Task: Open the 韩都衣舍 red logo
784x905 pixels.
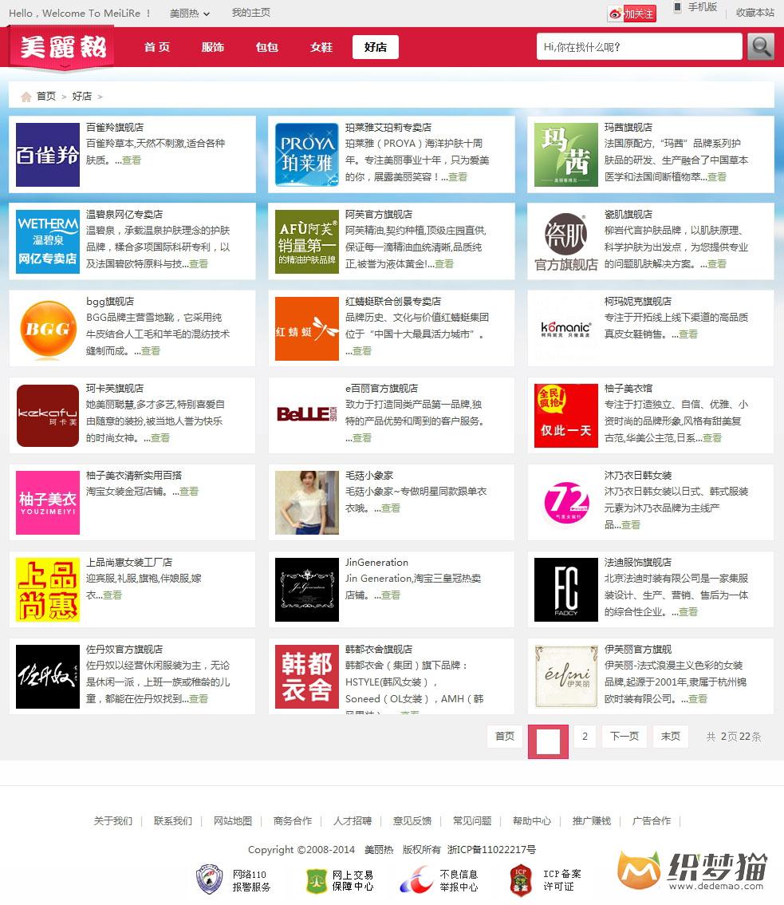Action: (x=307, y=677)
